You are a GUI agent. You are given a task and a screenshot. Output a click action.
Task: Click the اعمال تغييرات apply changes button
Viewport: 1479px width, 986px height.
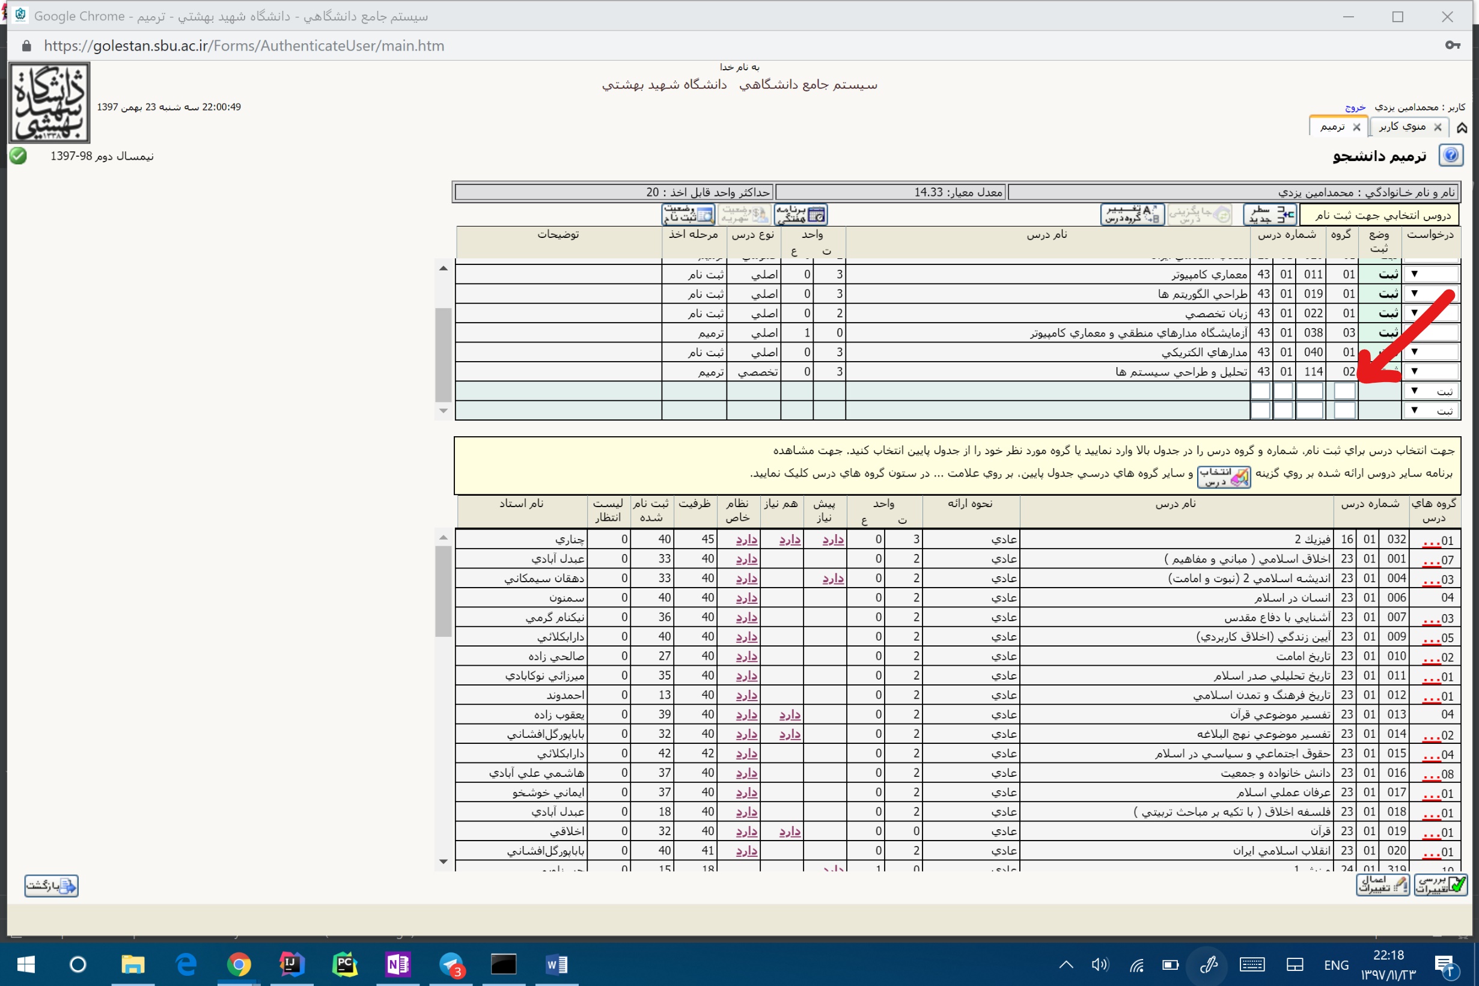1382,885
